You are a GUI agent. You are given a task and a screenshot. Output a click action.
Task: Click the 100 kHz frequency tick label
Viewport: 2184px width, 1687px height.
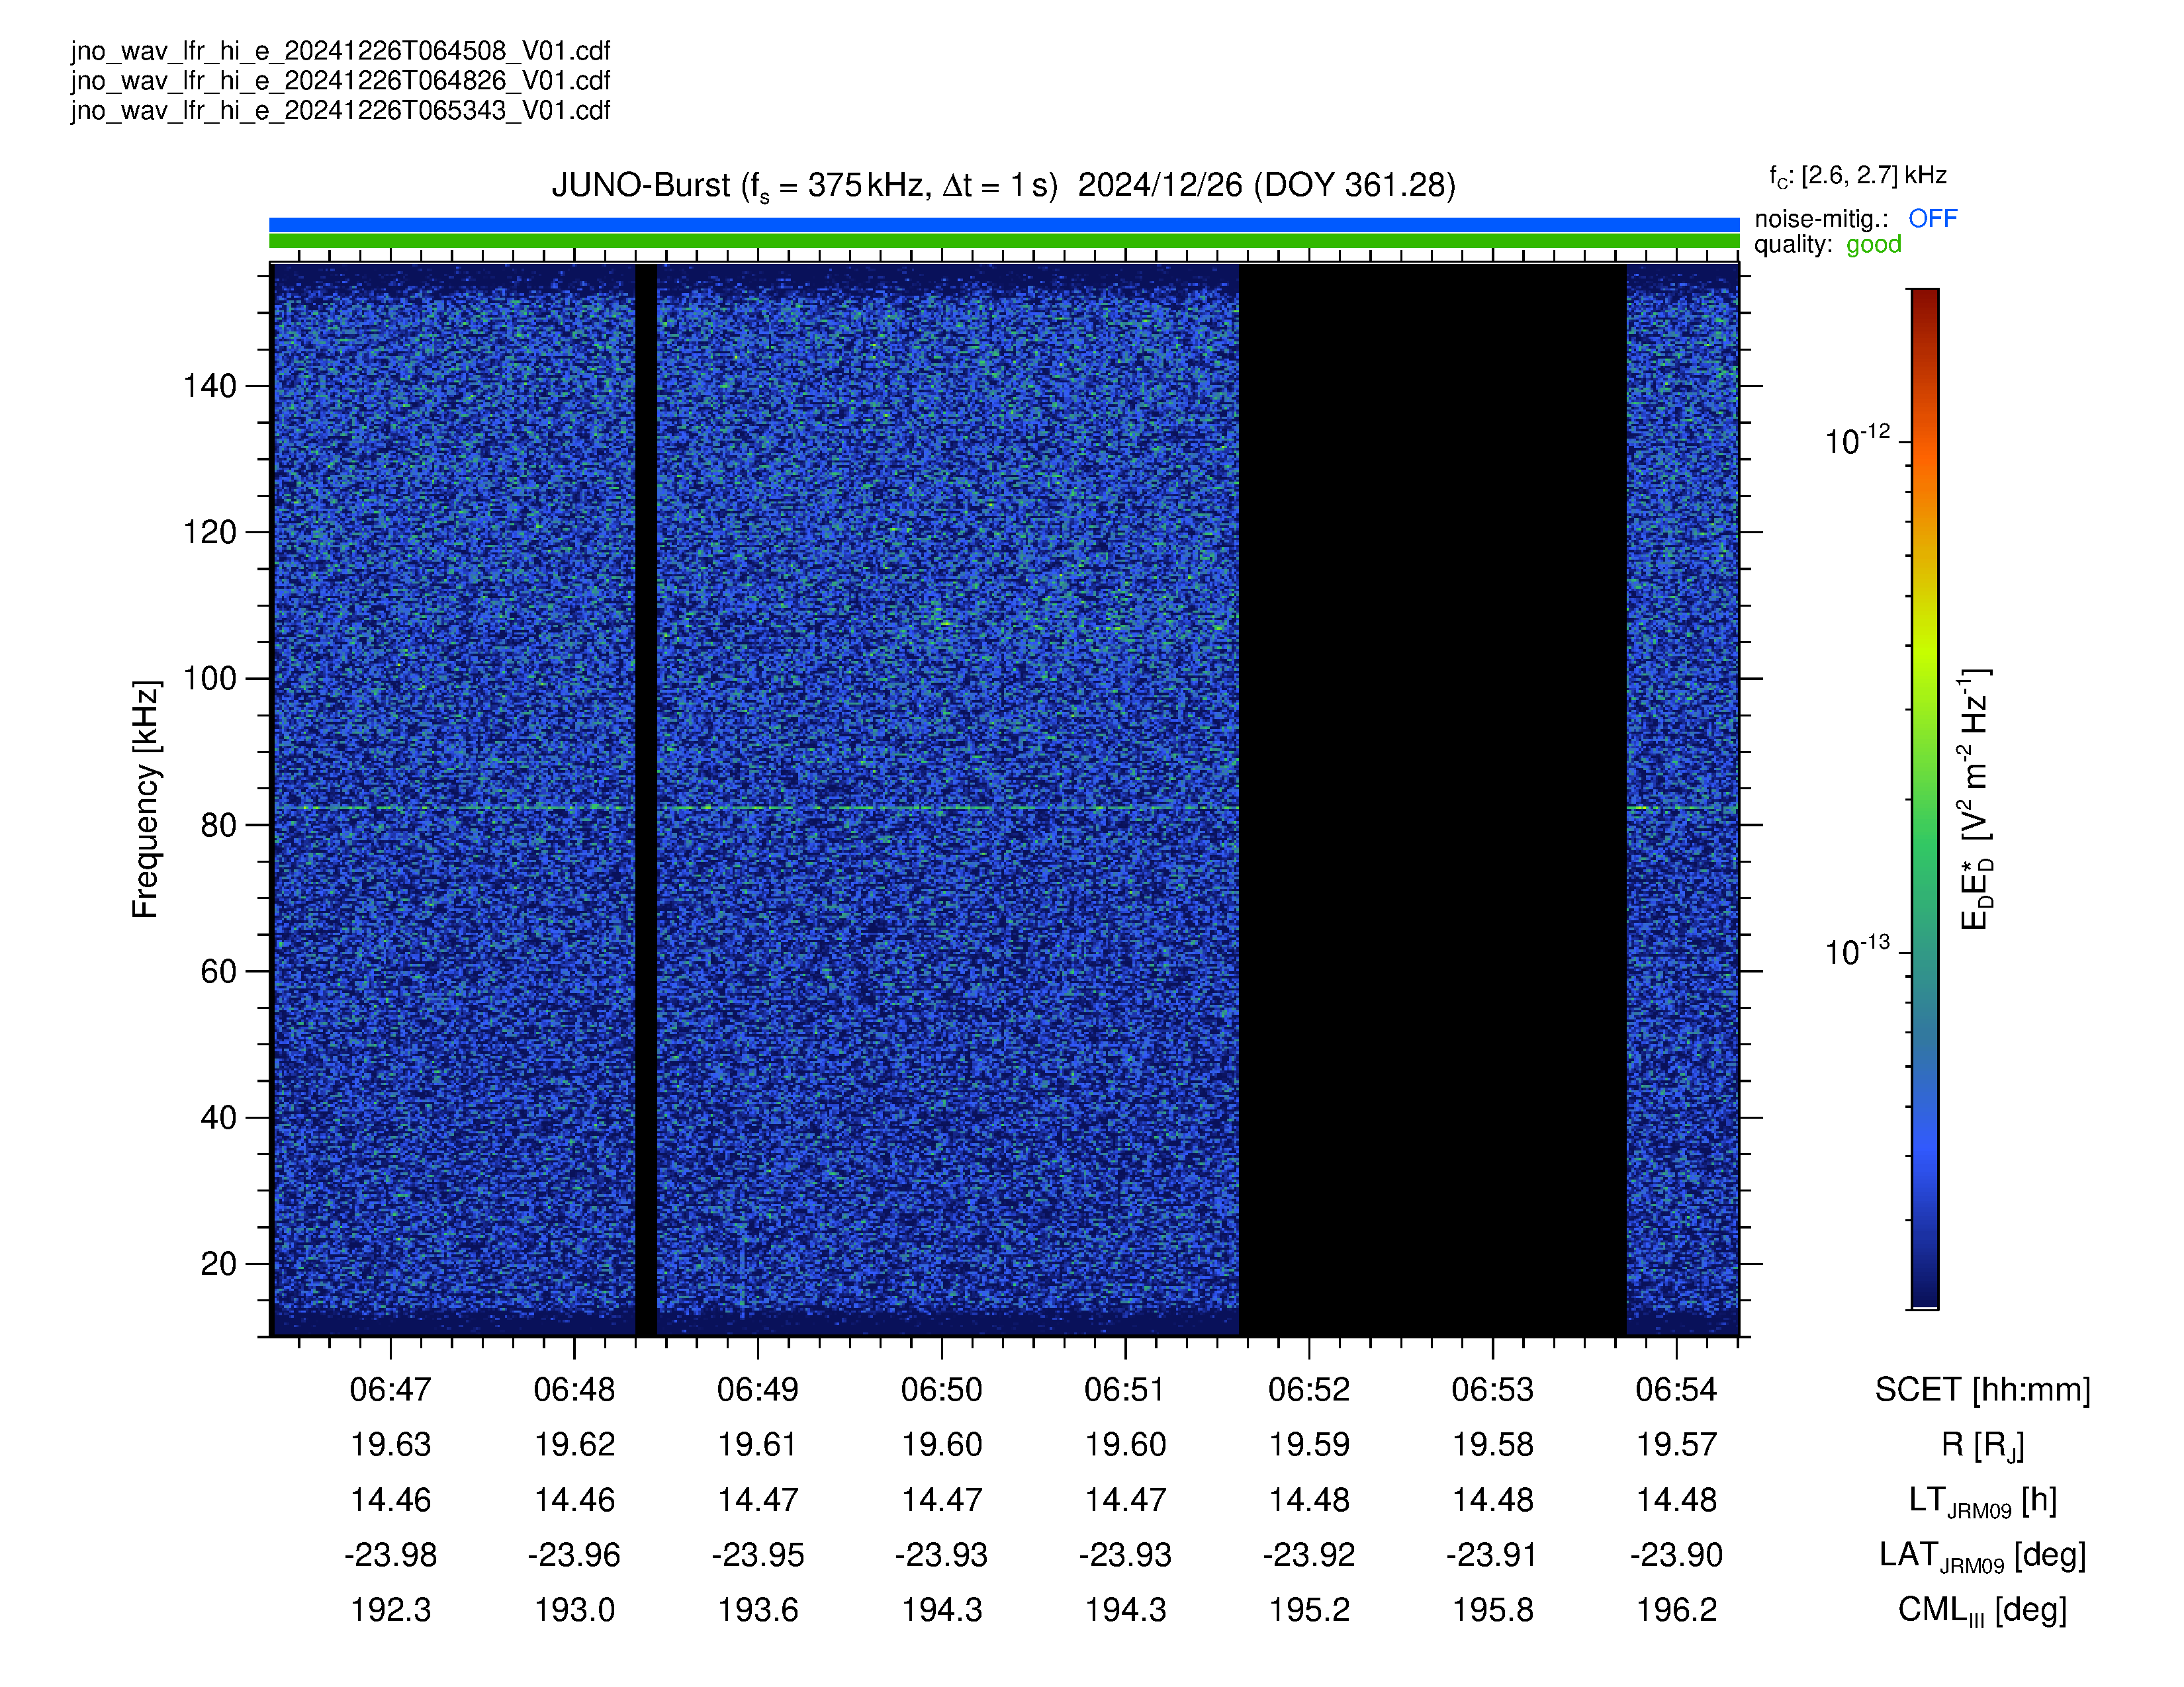pos(210,679)
